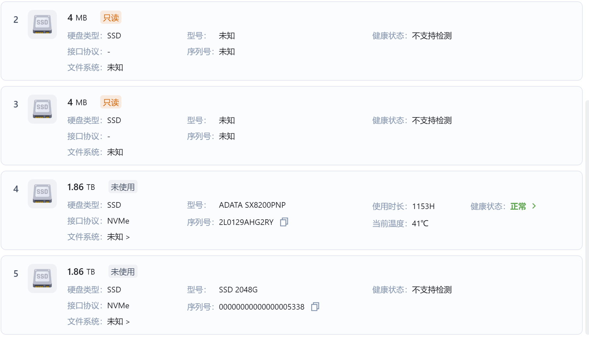Click the 只读 badge on disk 3

coord(111,103)
